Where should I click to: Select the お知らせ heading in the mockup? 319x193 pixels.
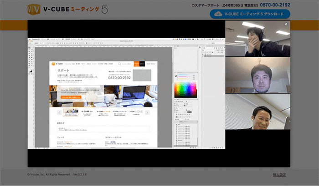tap(61, 123)
